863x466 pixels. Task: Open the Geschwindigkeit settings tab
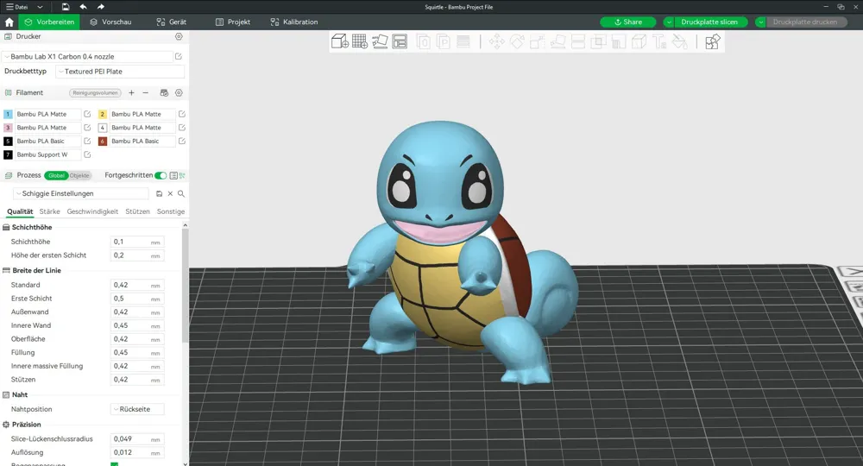click(x=92, y=211)
